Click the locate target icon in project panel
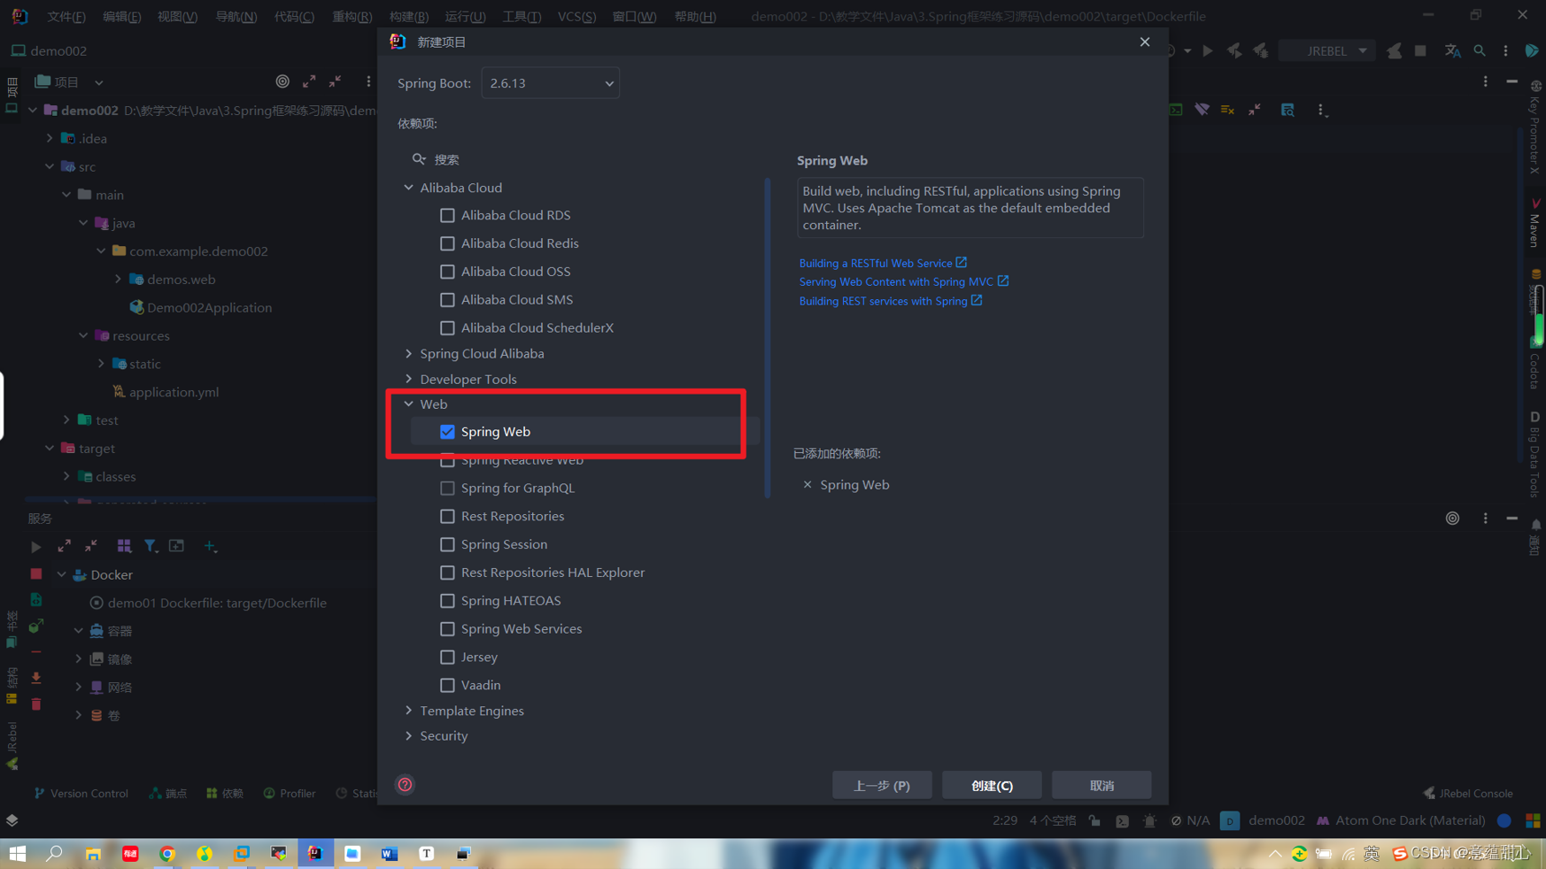Viewport: 1546px width, 869px height. [282, 81]
